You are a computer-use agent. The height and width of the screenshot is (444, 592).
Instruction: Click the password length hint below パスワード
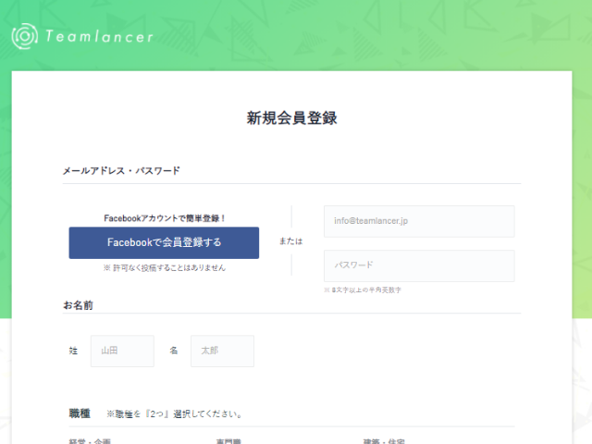pyautogui.click(x=363, y=290)
